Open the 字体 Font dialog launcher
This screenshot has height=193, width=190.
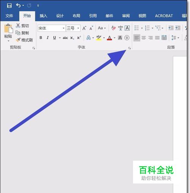pos(129,48)
